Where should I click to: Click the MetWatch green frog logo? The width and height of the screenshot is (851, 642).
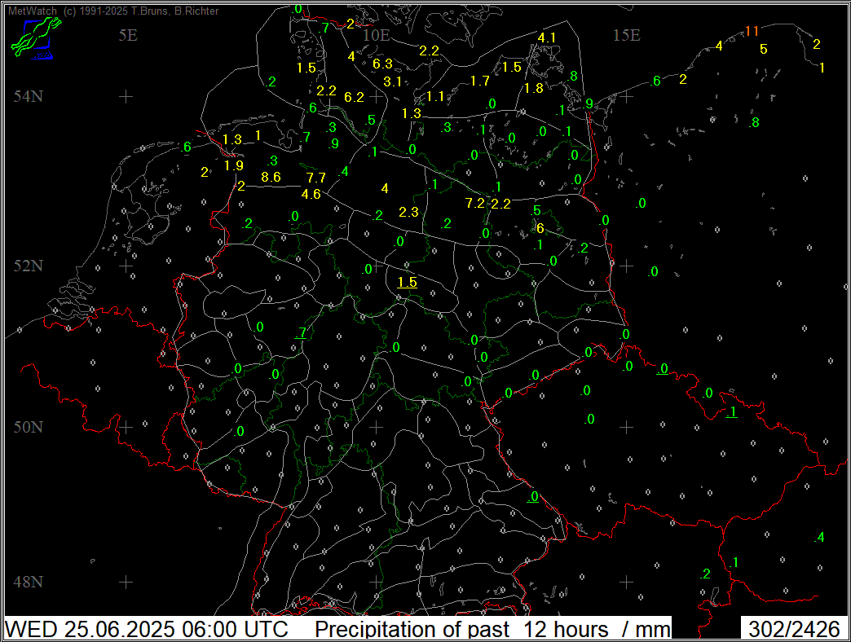click(35, 37)
